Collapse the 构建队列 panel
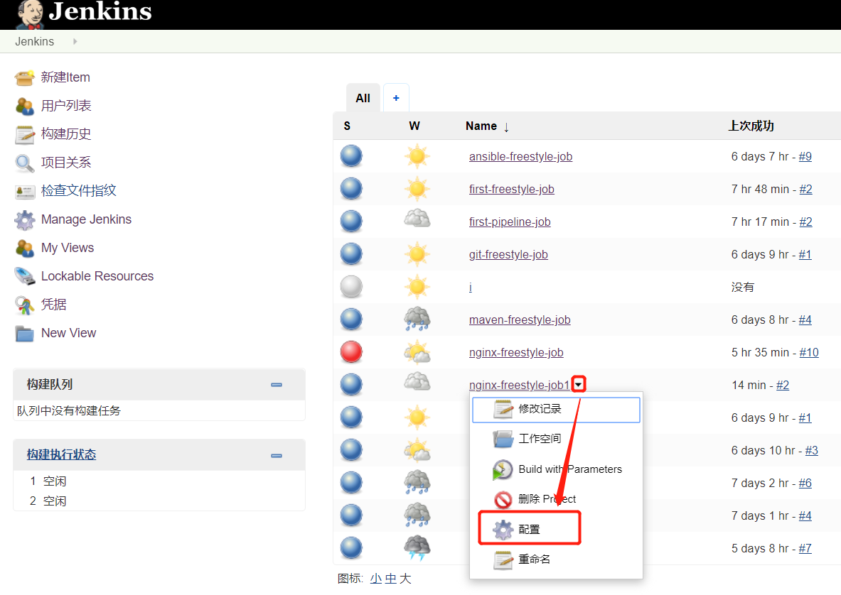 (277, 385)
